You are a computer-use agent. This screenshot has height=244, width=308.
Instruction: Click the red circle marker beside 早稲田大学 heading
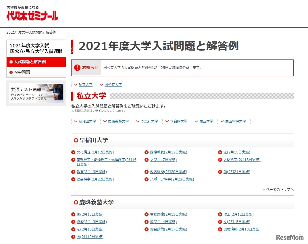click(x=76, y=139)
